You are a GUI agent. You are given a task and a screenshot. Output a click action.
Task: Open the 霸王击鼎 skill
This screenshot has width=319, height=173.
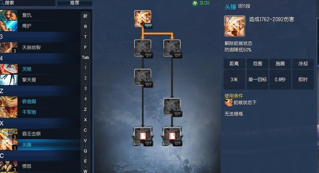tap(40, 134)
